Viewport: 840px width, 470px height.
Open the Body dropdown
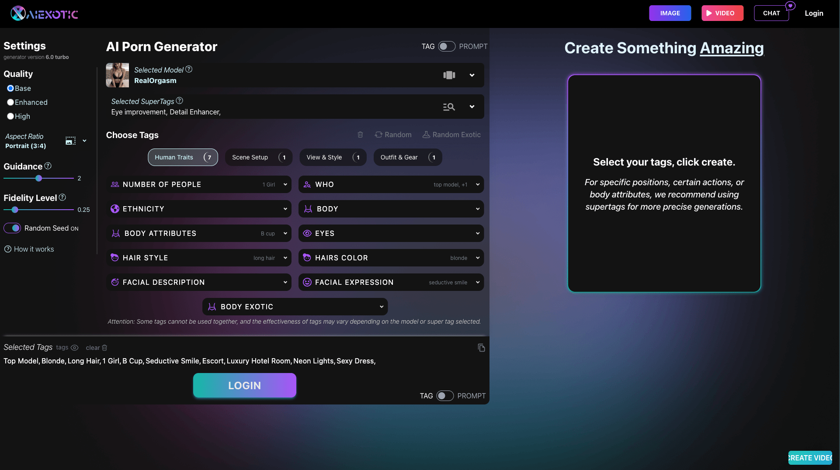(391, 209)
